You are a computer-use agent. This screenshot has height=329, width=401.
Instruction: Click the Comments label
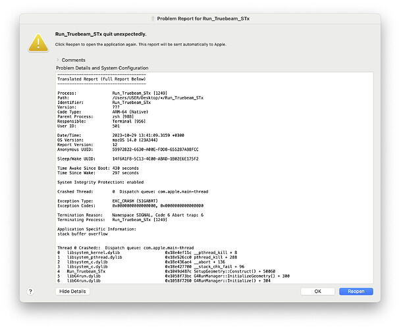[x=73, y=60]
